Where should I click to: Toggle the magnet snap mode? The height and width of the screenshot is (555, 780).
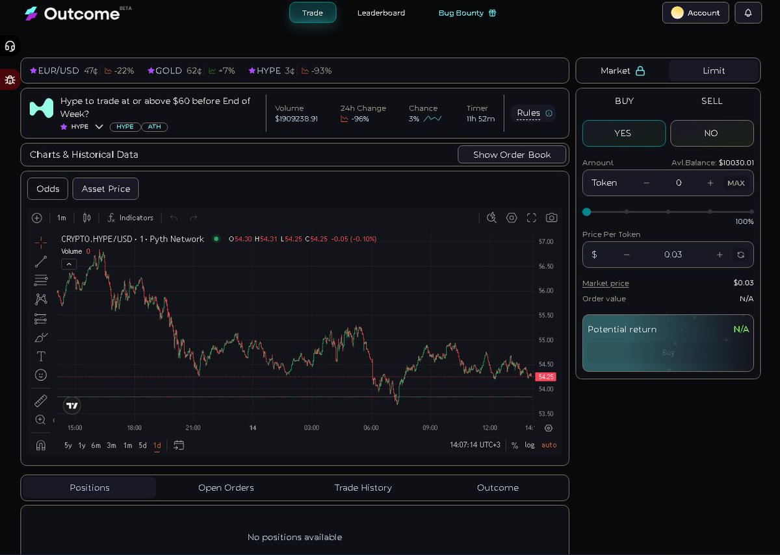click(x=41, y=445)
